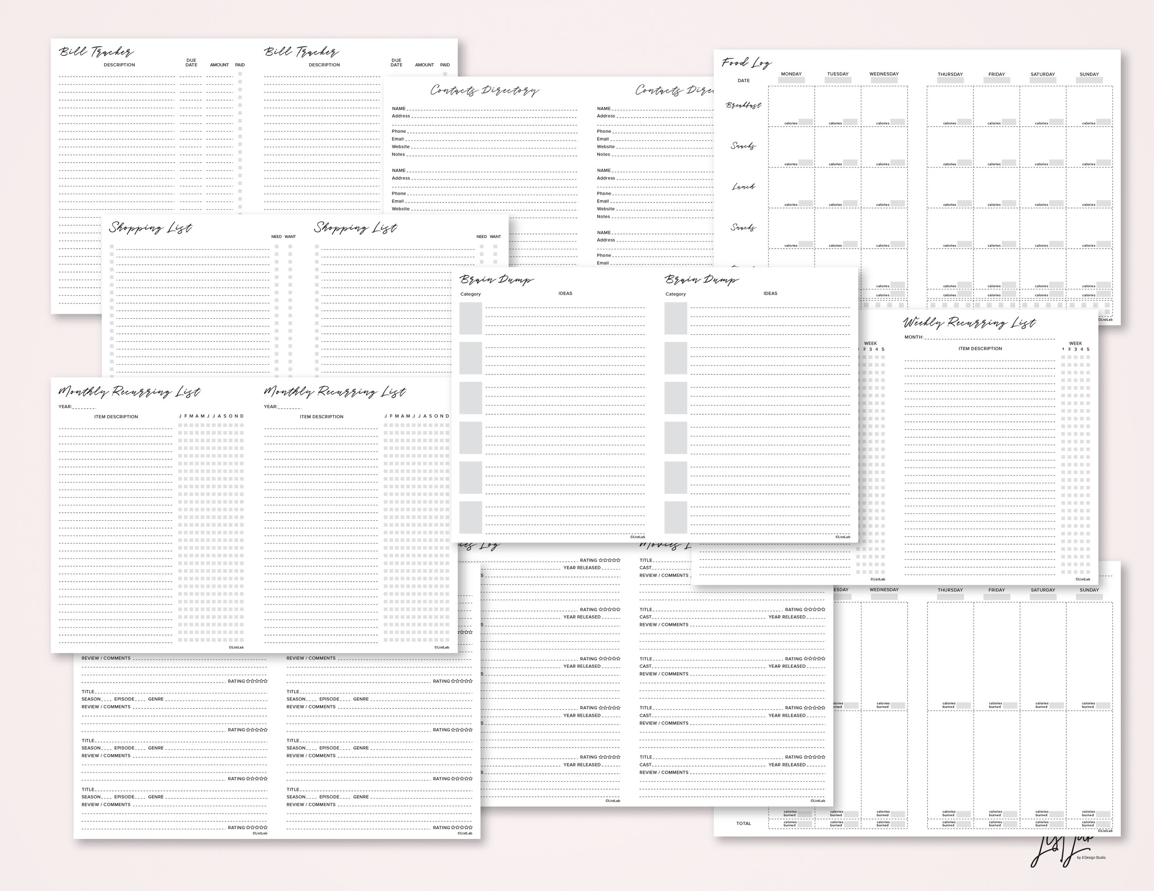Select YEAR: field on right Monthly Recurring page
Image resolution: width=1154 pixels, height=891 pixels.
click(282, 406)
